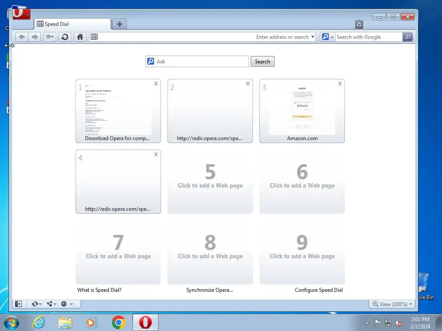The image size is (442, 331).
Task: Open Speed Dial 2 redir.opera.com thumbnail
Action: click(210, 111)
